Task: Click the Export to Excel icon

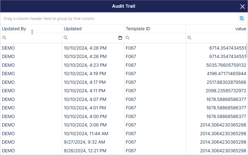Action: pyautogui.click(x=242, y=18)
